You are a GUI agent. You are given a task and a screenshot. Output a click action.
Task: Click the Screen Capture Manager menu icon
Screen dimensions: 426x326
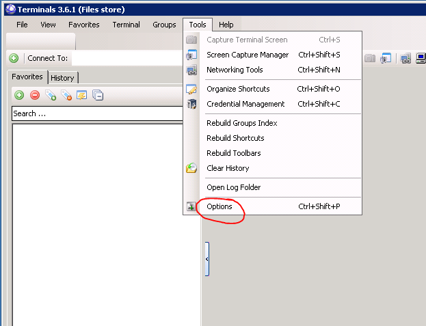pos(191,55)
